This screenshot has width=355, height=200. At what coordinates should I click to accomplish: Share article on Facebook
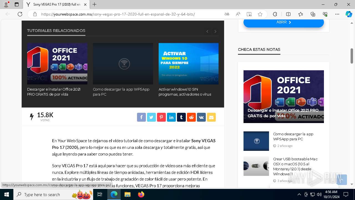click(141, 117)
